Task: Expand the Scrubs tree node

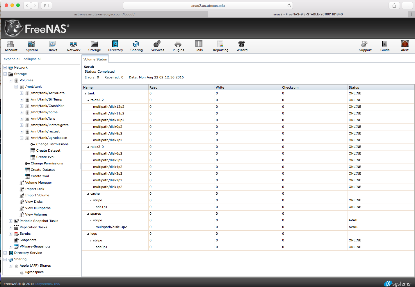Action: click(x=10, y=234)
